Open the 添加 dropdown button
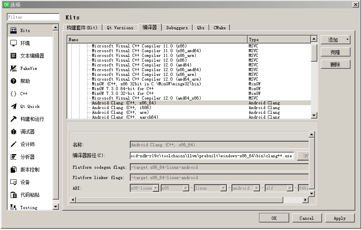362x230 pixels. [335, 40]
